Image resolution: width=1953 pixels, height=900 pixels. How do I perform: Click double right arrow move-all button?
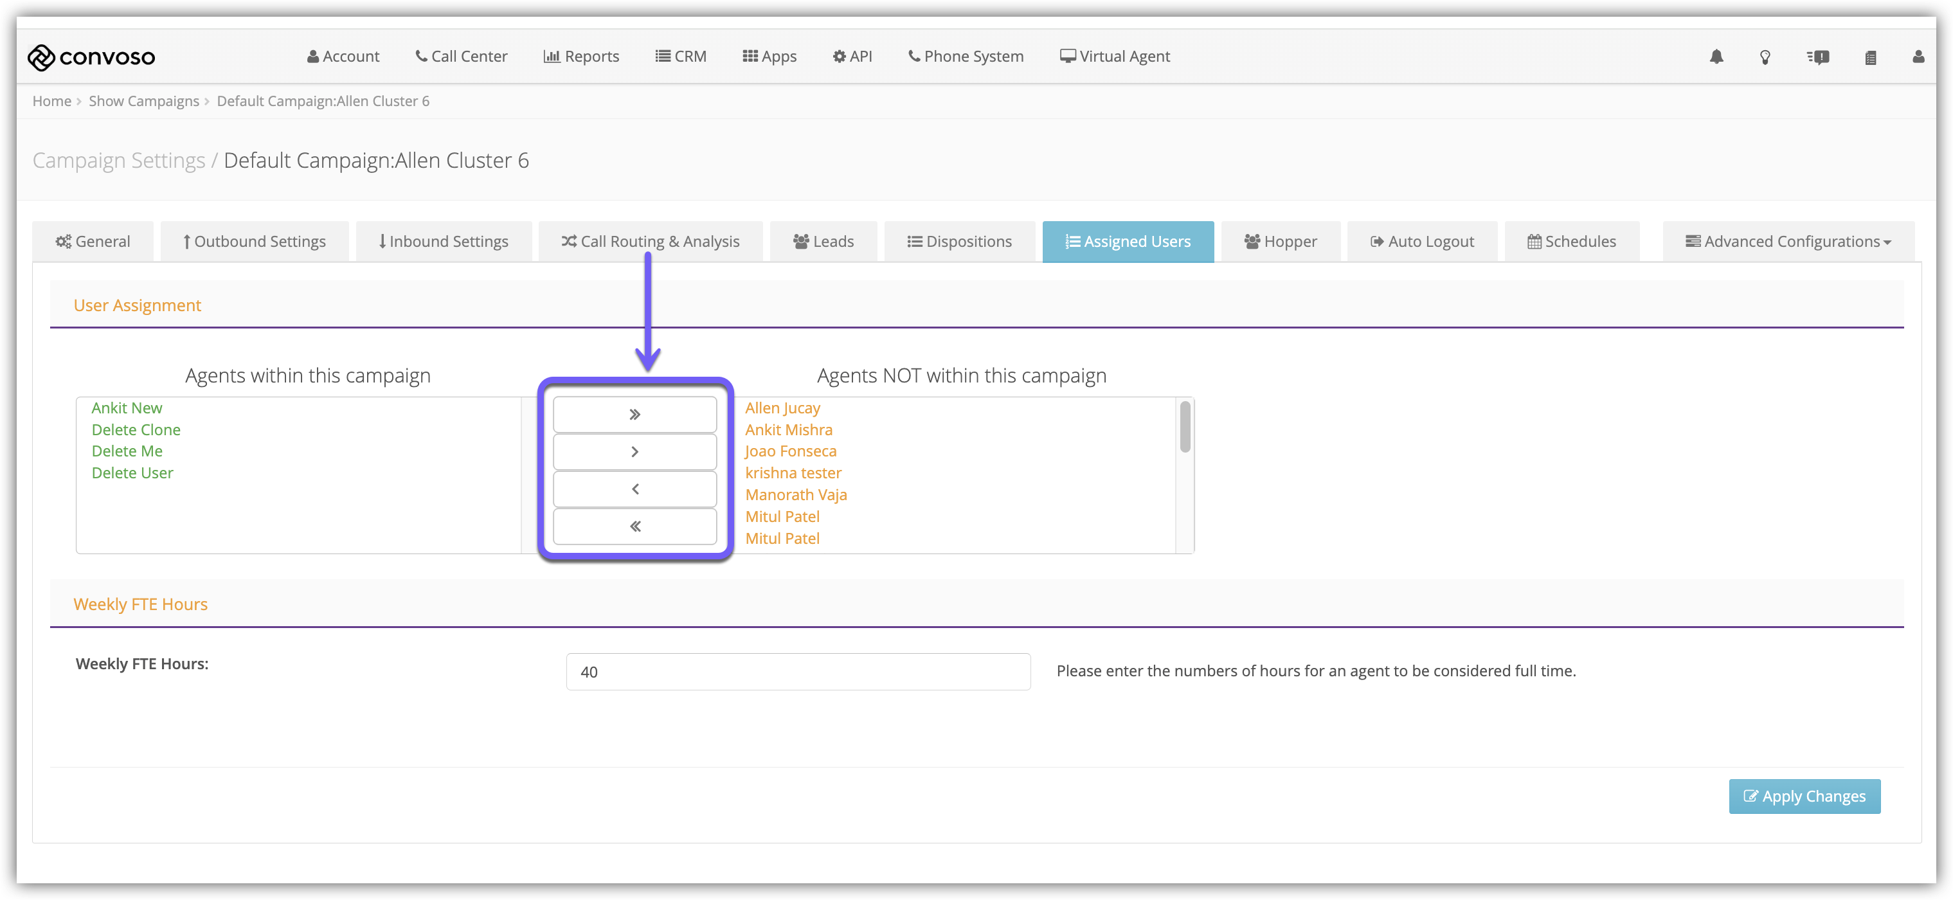[634, 414]
